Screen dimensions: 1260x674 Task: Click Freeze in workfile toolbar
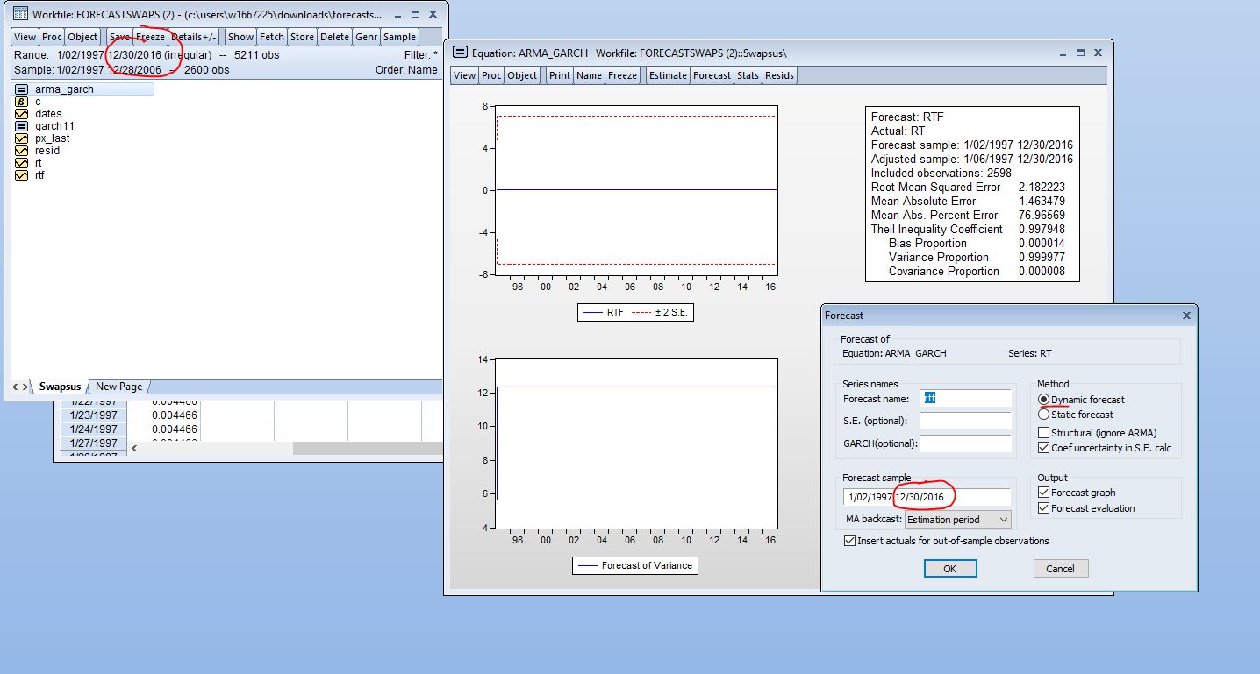151,37
